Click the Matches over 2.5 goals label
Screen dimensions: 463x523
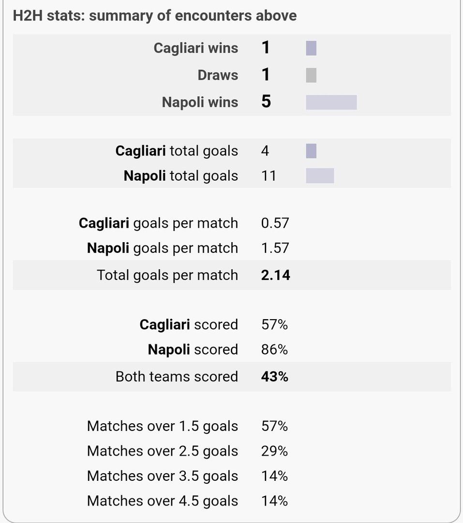click(163, 451)
